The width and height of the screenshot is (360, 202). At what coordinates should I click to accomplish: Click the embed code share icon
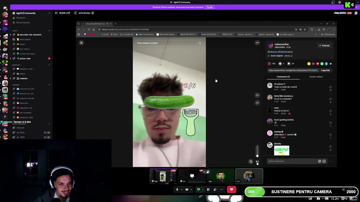pos(313,64)
